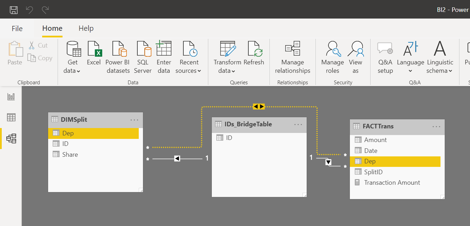470x226 pixels.
Task: Open DIMSplit table options menu
Action: click(135, 120)
